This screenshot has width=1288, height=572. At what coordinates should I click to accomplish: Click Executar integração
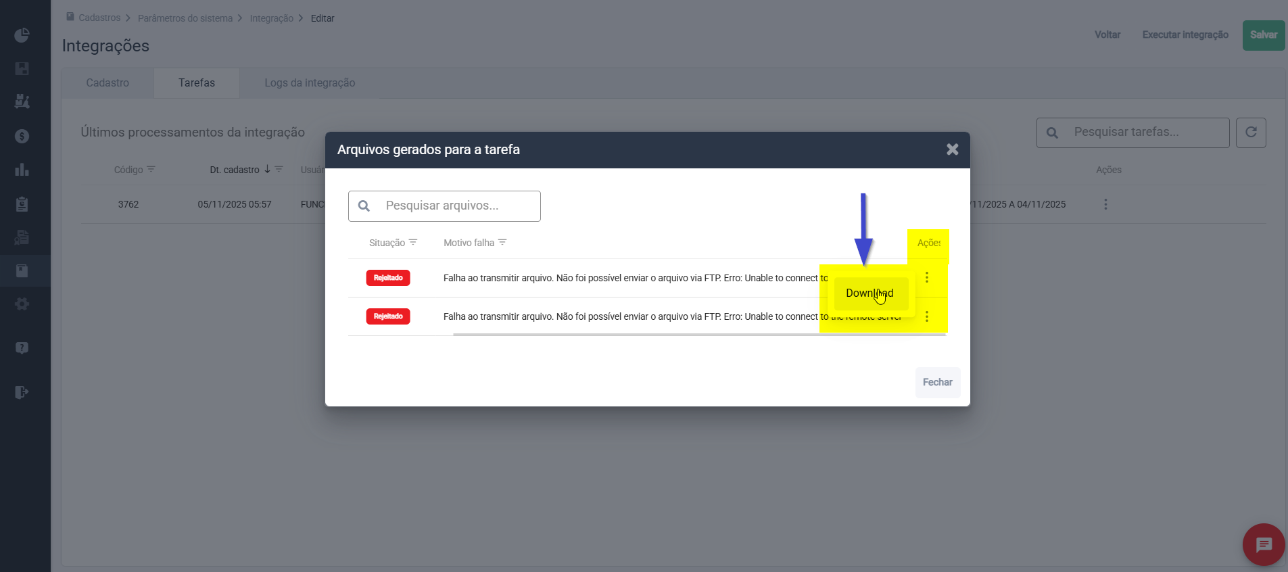[x=1185, y=34]
